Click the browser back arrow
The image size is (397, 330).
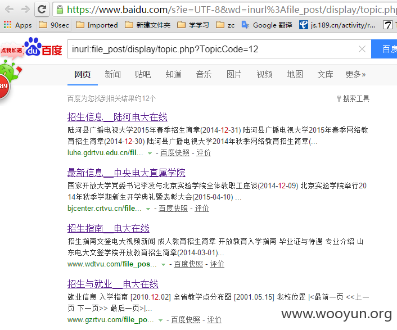point(9,10)
